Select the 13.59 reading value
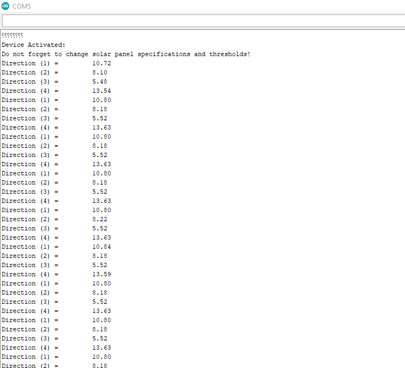Image resolution: width=405 pixels, height=368 pixels. click(x=101, y=275)
